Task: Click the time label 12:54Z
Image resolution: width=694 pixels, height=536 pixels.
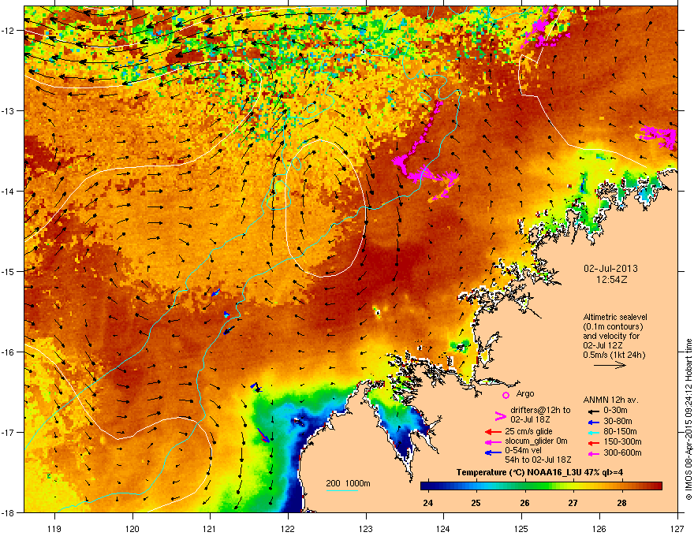Action: (x=611, y=280)
